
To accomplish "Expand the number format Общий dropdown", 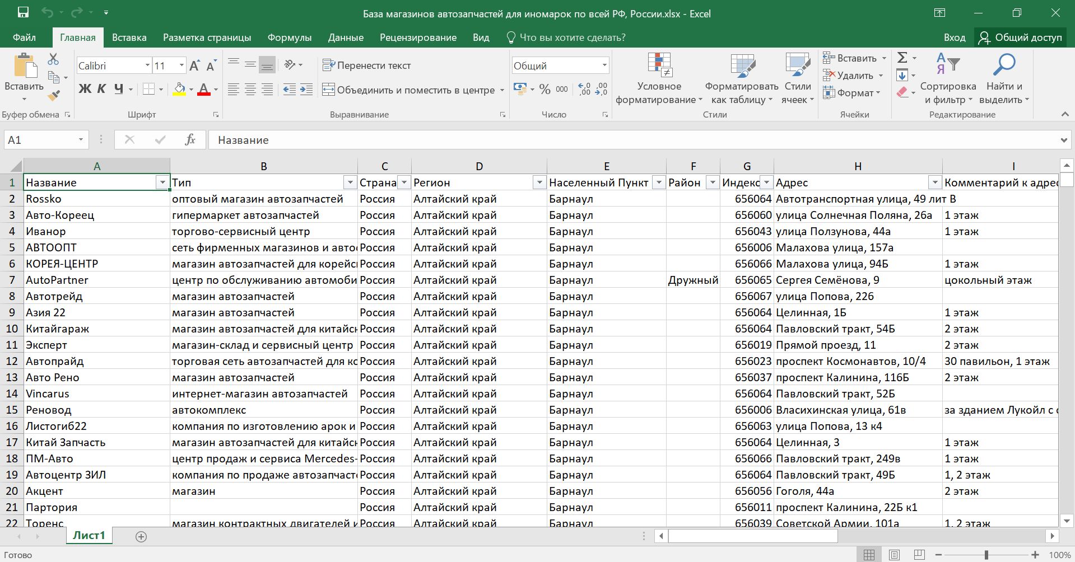I will (604, 65).
